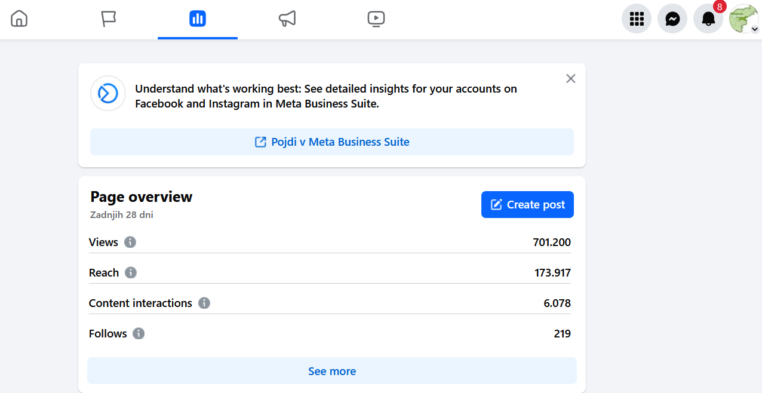The width and height of the screenshot is (762, 393).
Task: Click the Reach label
Action: [104, 273]
